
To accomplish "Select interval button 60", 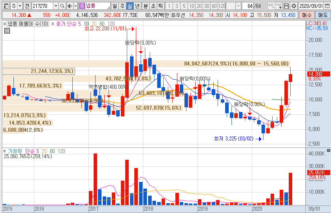I will point(214,6).
